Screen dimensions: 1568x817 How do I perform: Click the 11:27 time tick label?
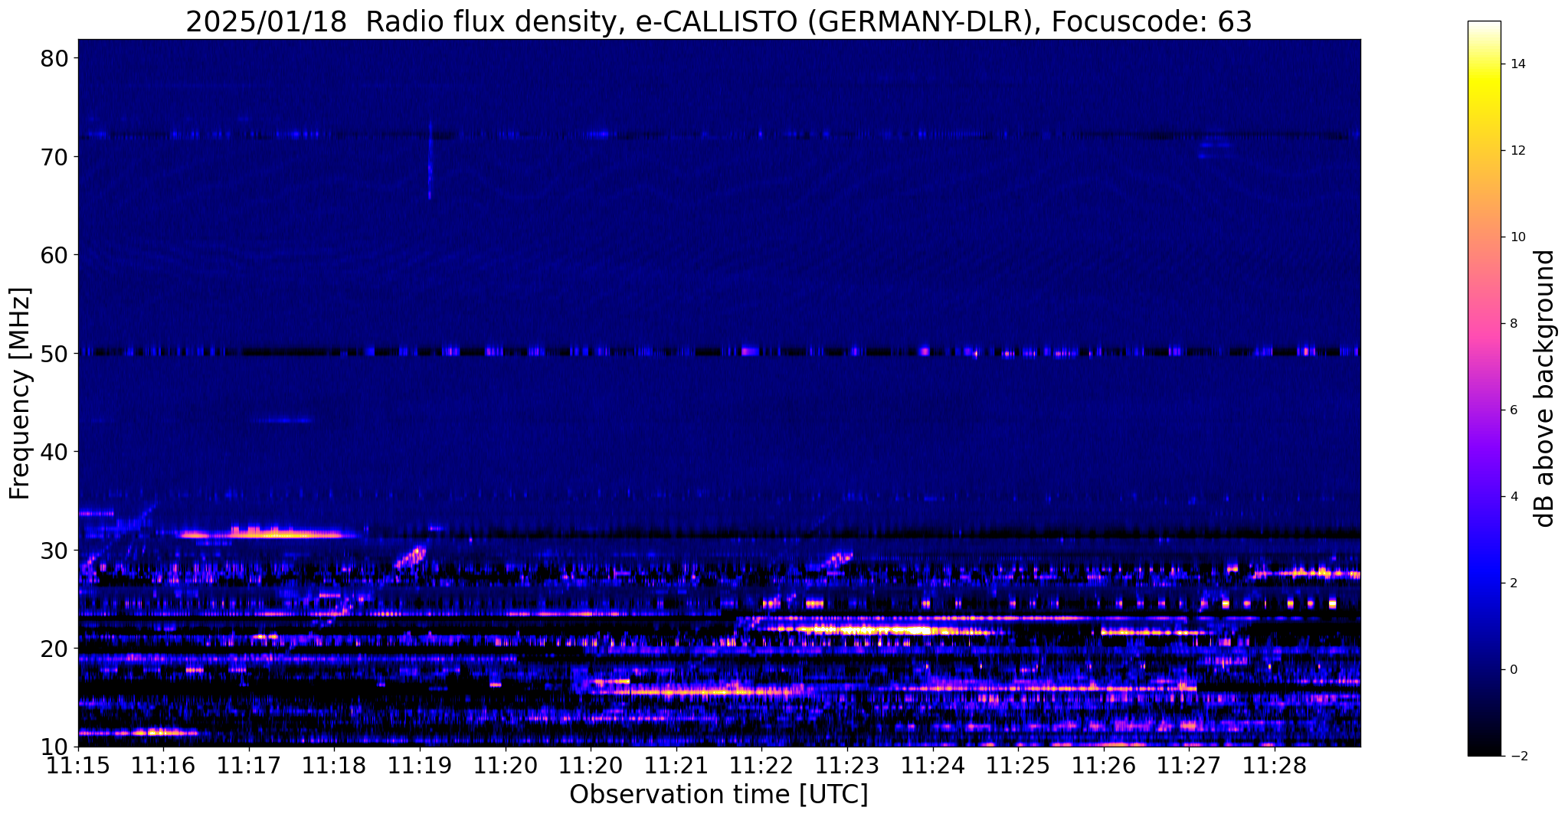pyautogui.click(x=1188, y=766)
